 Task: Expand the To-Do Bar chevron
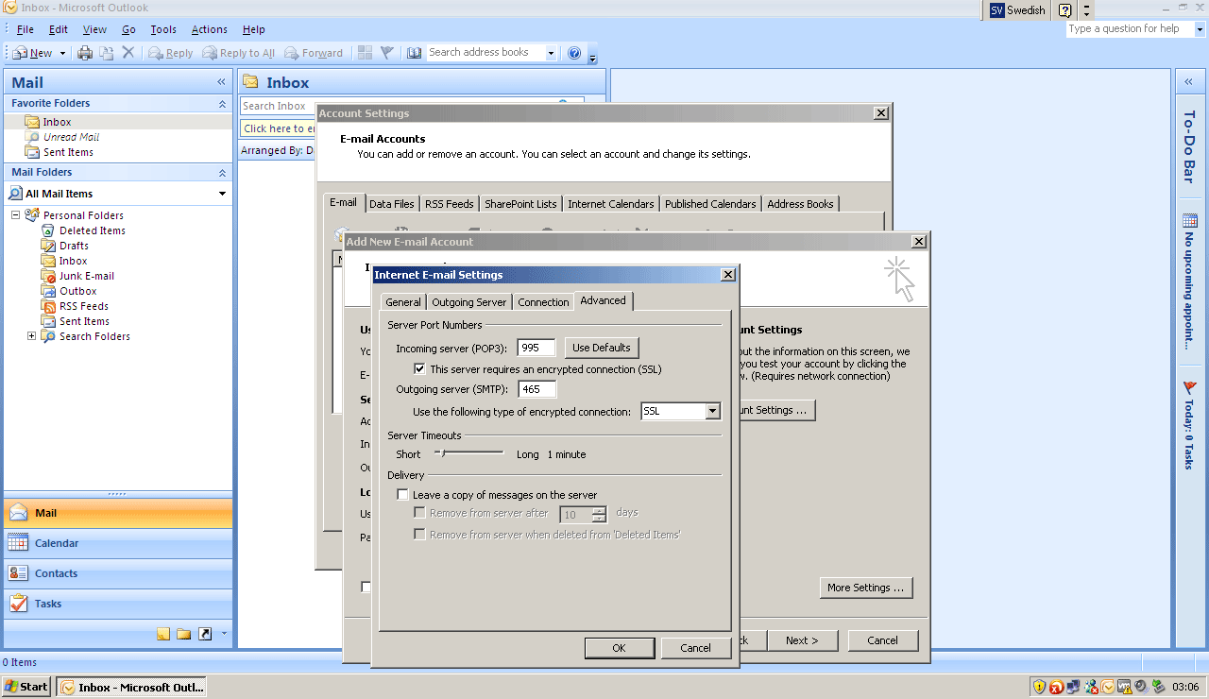tap(1188, 82)
